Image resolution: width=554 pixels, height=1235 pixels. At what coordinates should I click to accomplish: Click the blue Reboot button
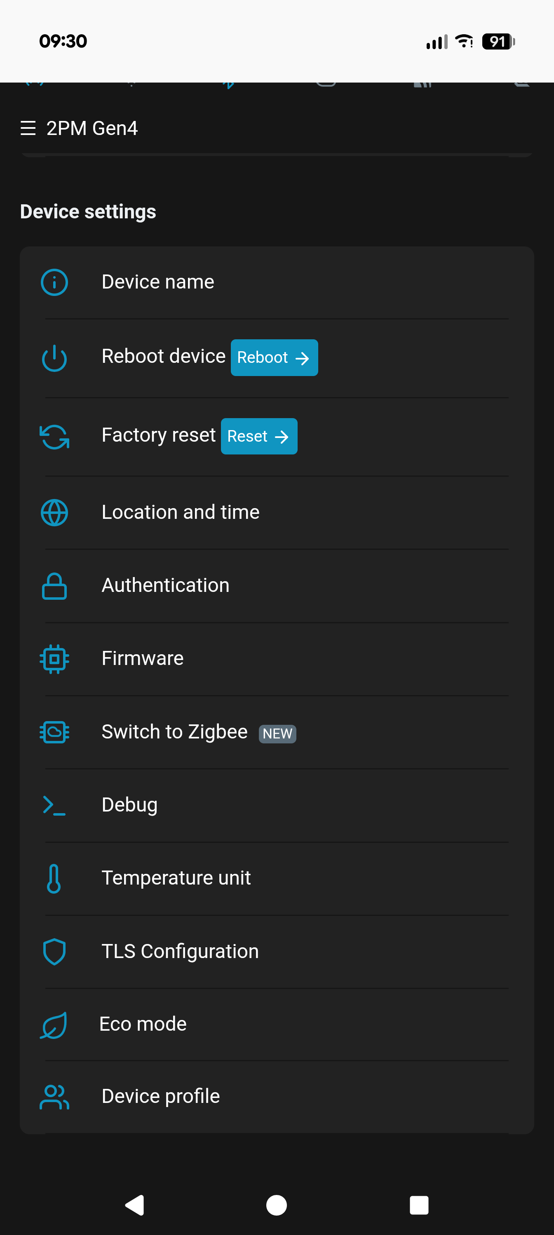tap(275, 357)
